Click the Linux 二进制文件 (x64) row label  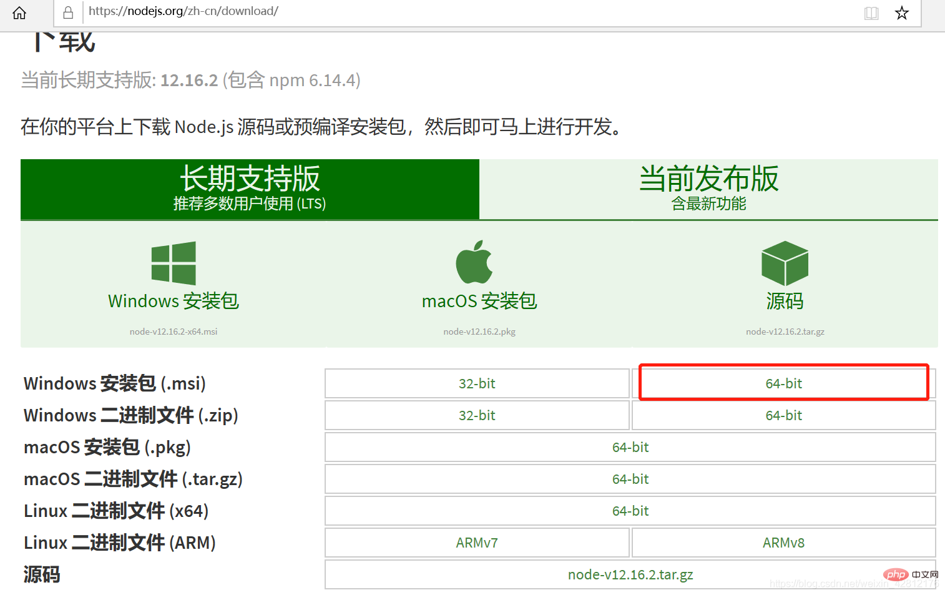116,511
